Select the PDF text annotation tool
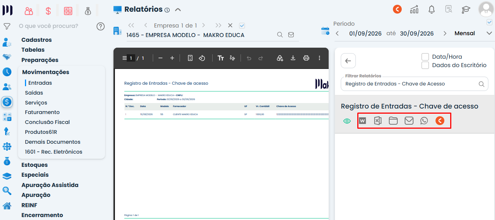 [221, 58]
